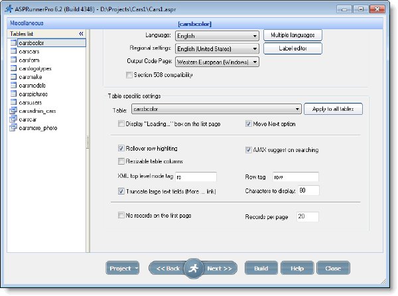Click the carsmodels table icon
This screenshot has width=398, height=296.
(14, 86)
